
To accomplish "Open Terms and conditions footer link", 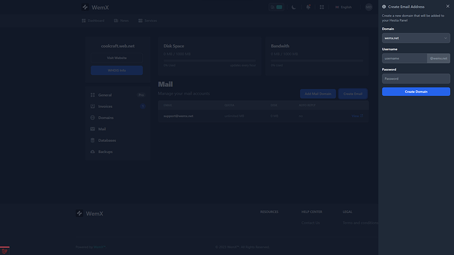I will coord(361,223).
